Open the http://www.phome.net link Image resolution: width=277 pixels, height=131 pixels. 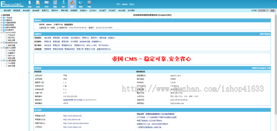[x=72, y=116]
